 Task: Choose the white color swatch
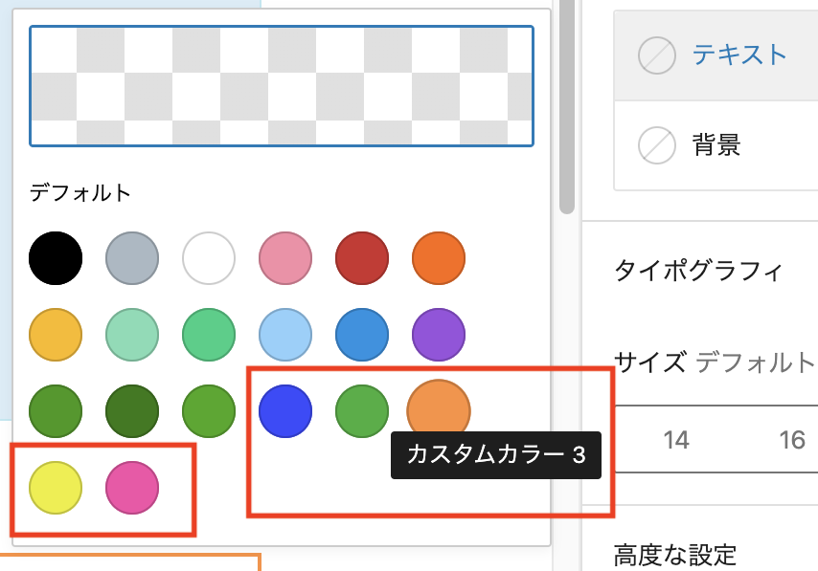[209, 258]
